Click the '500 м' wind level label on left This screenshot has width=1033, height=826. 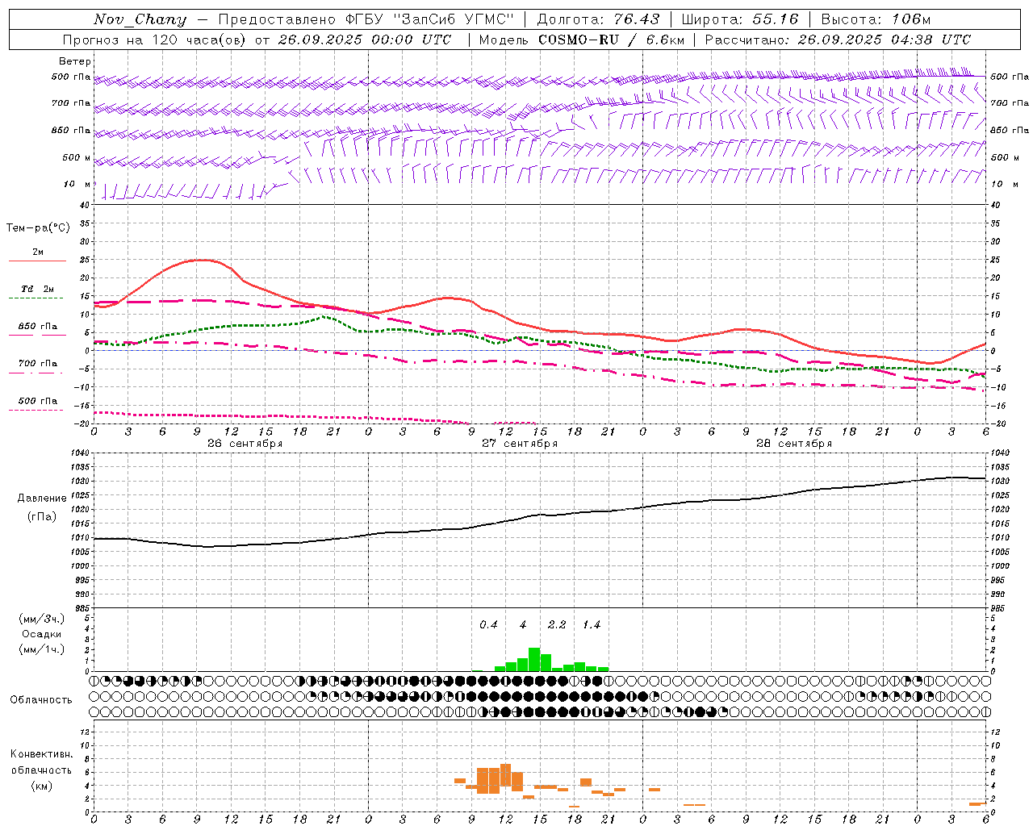77,157
